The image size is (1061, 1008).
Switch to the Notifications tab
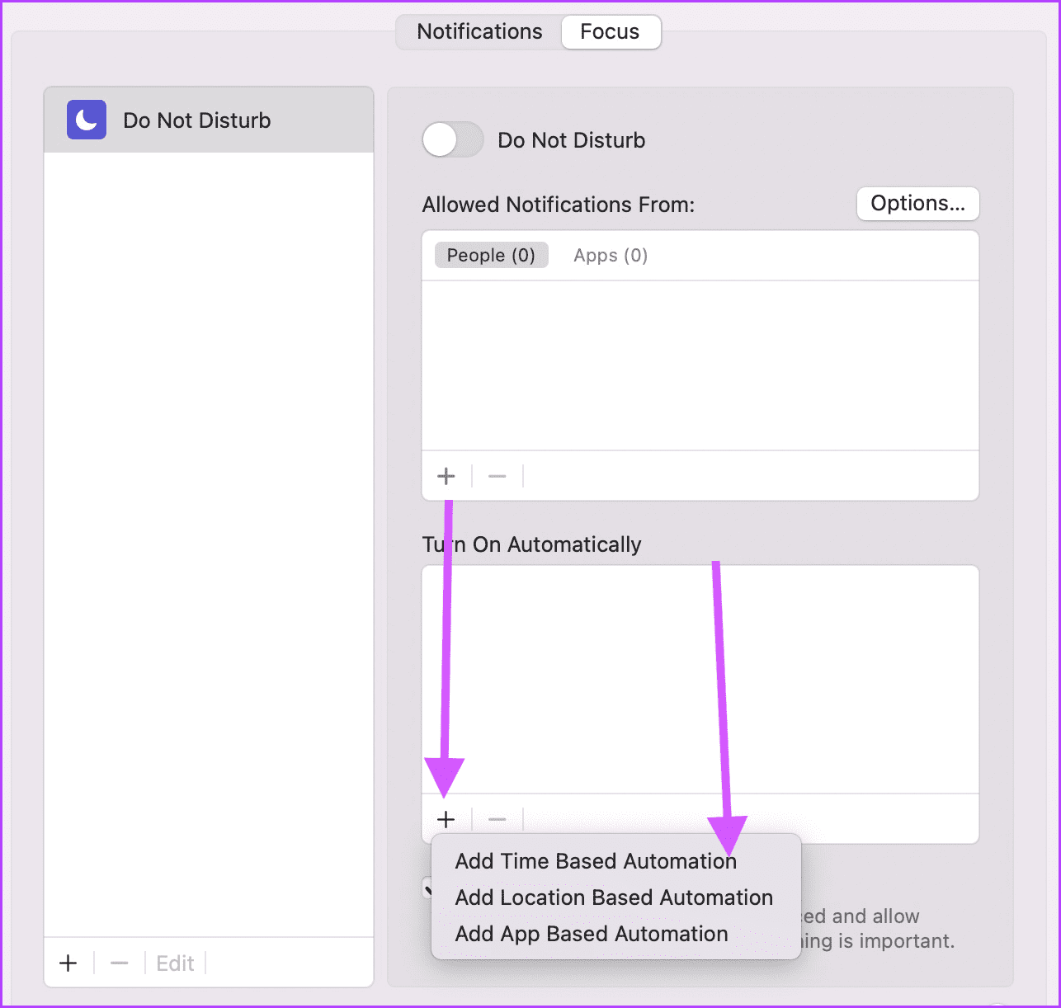479,31
